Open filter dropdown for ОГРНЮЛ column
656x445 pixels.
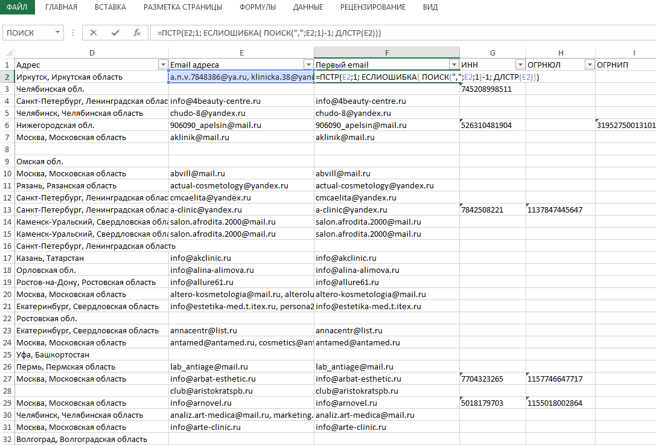coord(590,65)
